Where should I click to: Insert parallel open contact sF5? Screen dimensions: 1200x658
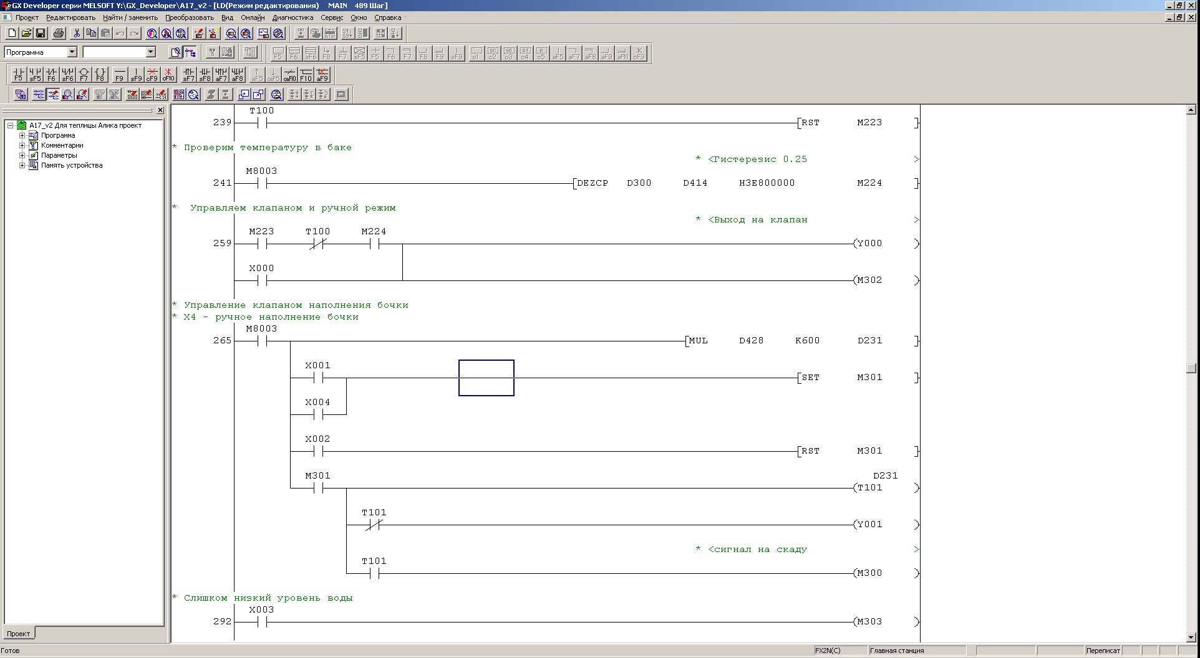click(35, 75)
